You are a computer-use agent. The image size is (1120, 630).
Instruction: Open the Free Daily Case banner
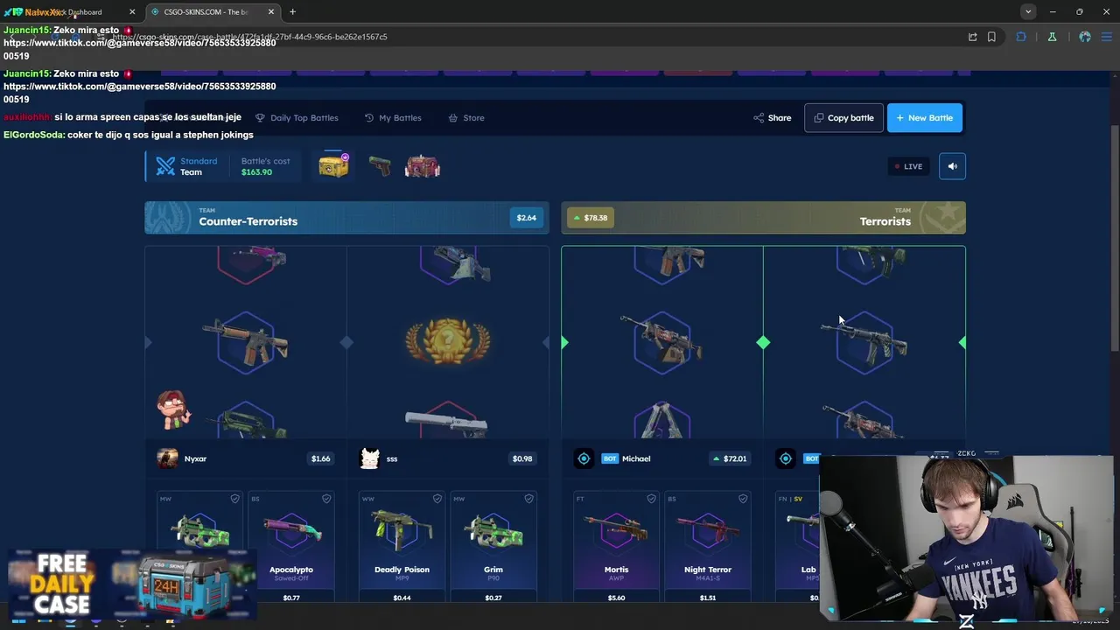tap(131, 584)
